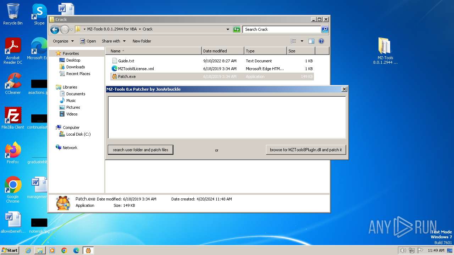The image size is (454, 255).
Task: Open address bar history dropdown arrow
Action: 228,29
